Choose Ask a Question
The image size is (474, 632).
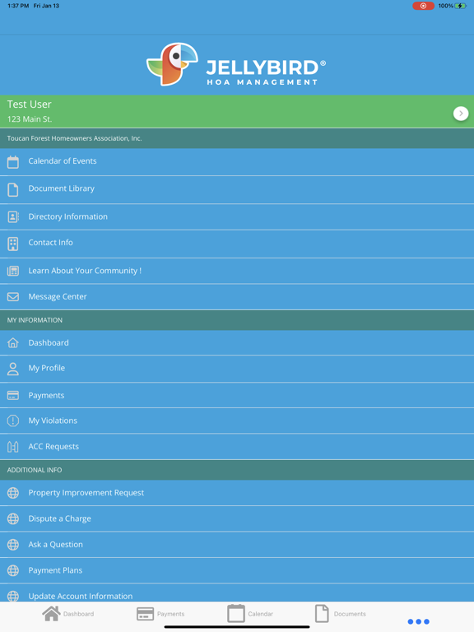coord(237,545)
